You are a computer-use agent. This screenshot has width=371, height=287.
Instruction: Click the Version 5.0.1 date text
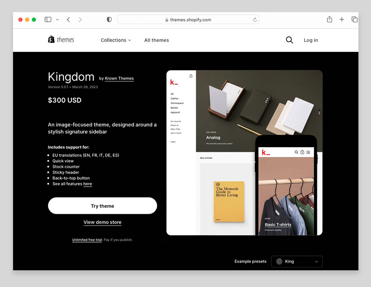click(73, 87)
